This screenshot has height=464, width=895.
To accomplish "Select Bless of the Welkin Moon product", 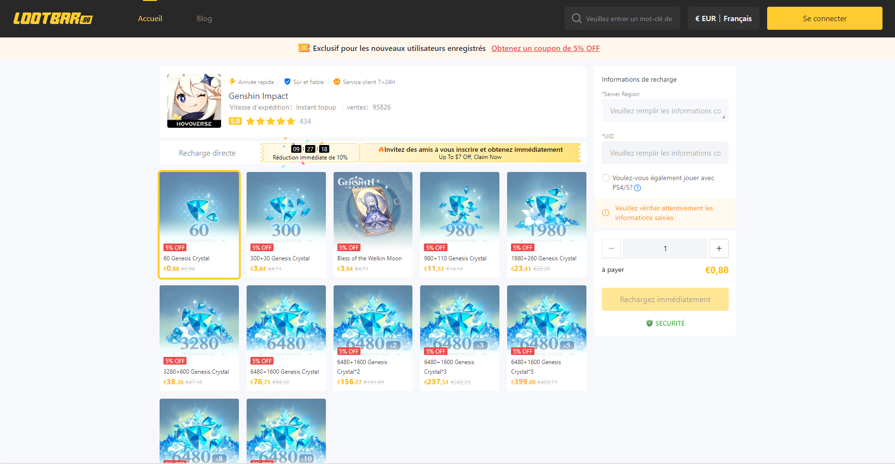I will coord(373,224).
